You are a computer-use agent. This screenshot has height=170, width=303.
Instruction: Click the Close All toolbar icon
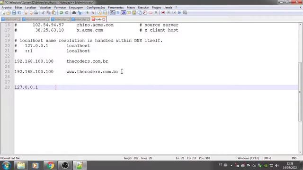pos(31,13)
